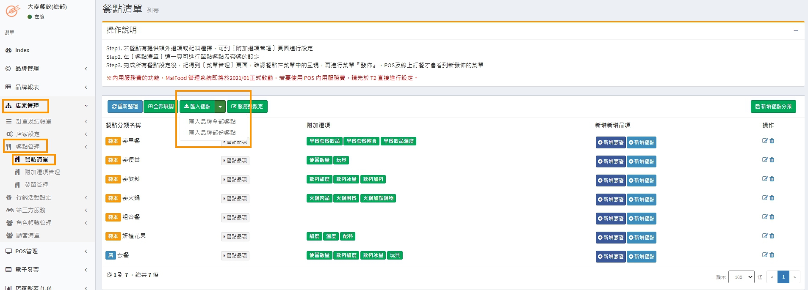Click 新增套餐 for 麥早餐 row
This screenshot has height=290, width=808.
coord(610,142)
